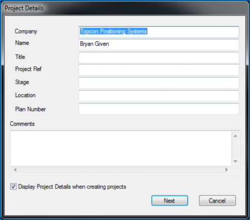Uncheck Display Project Details when creating projects
The width and height of the screenshot is (250, 220).
click(x=13, y=187)
